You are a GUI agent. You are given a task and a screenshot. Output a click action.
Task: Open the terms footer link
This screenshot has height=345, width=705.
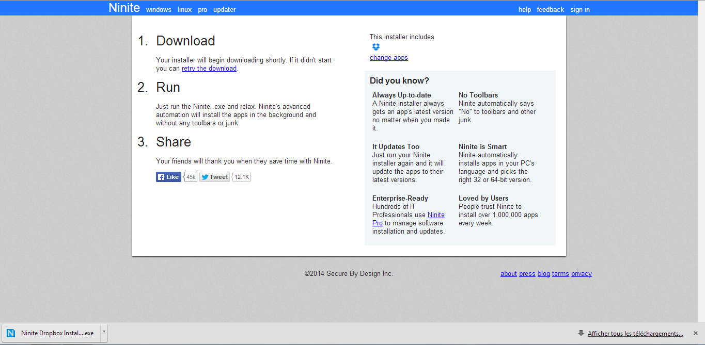coord(560,273)
